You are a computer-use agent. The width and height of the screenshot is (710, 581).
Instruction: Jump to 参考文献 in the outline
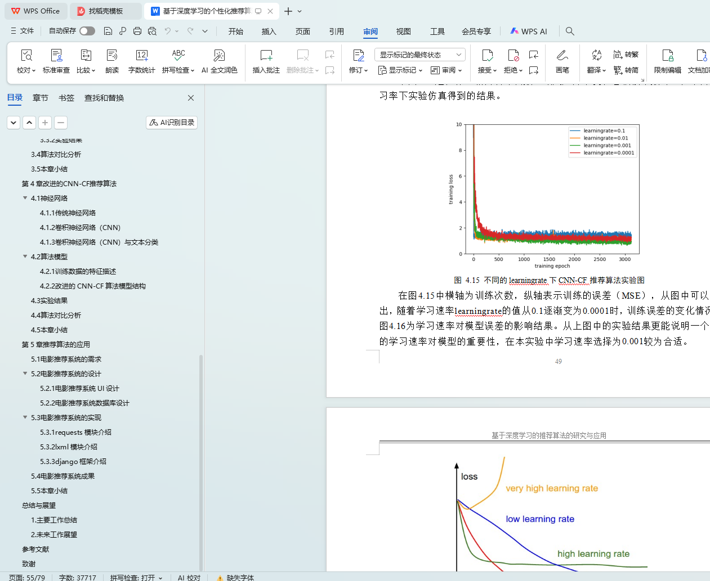[x=35, y=549]
